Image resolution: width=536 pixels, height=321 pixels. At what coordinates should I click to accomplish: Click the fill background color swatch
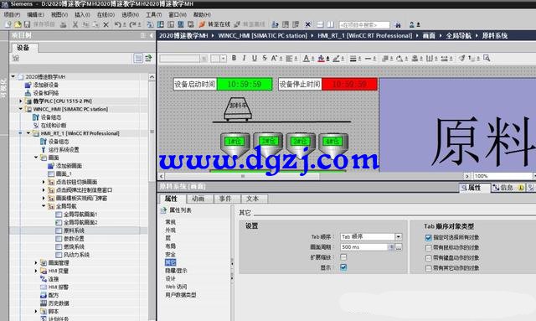point(321,59)
